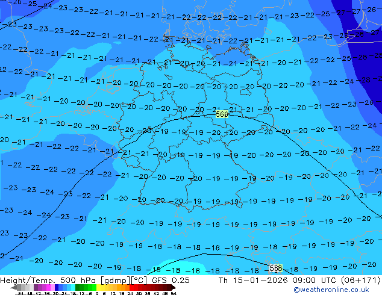Click the 'GFS 0.25' model label
This screenshot has height=295, width=382.
[x=171, y=281]
